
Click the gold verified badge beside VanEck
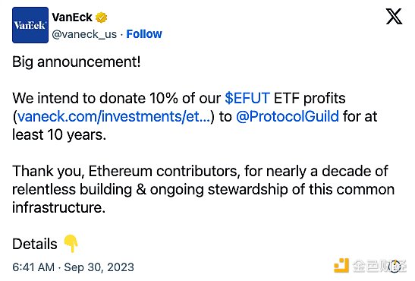pyautogui.click(x=102, y=17)
